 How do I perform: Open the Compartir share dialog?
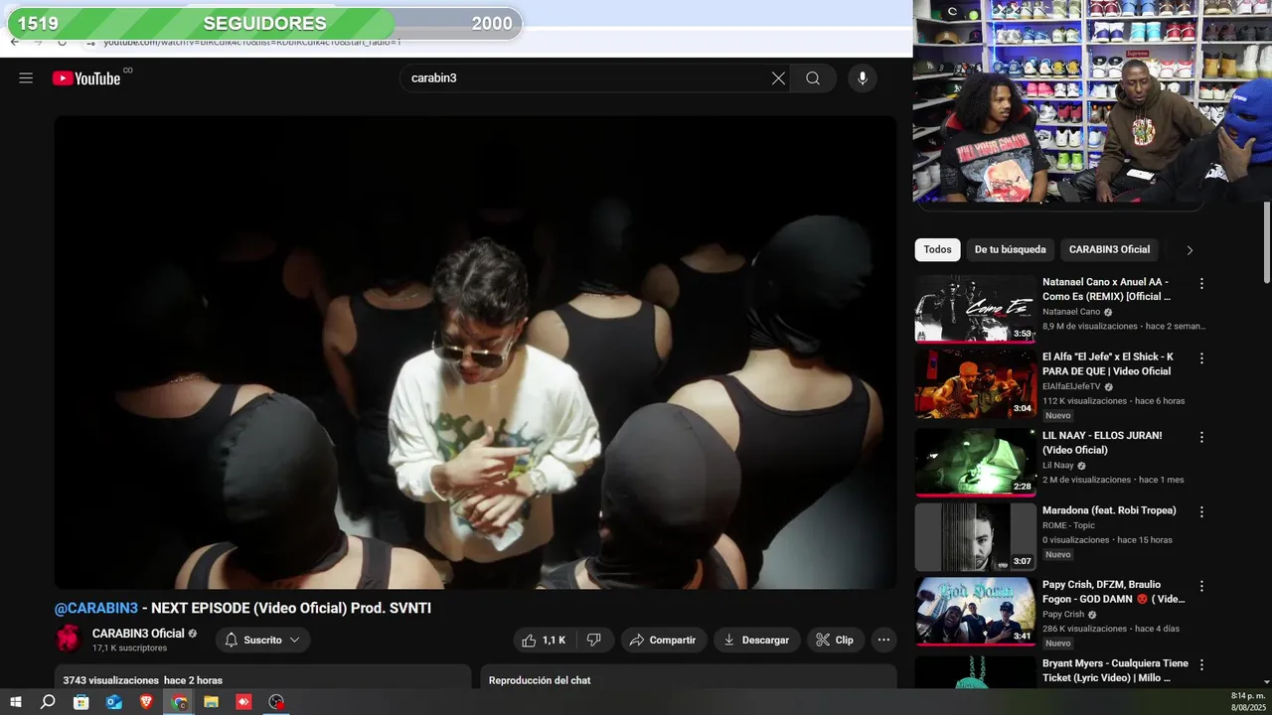click(664, 641)
